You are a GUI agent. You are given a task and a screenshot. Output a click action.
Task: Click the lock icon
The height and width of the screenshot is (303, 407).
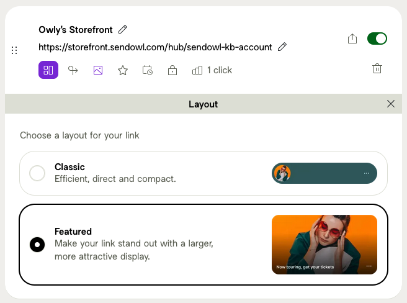(172, 70)
